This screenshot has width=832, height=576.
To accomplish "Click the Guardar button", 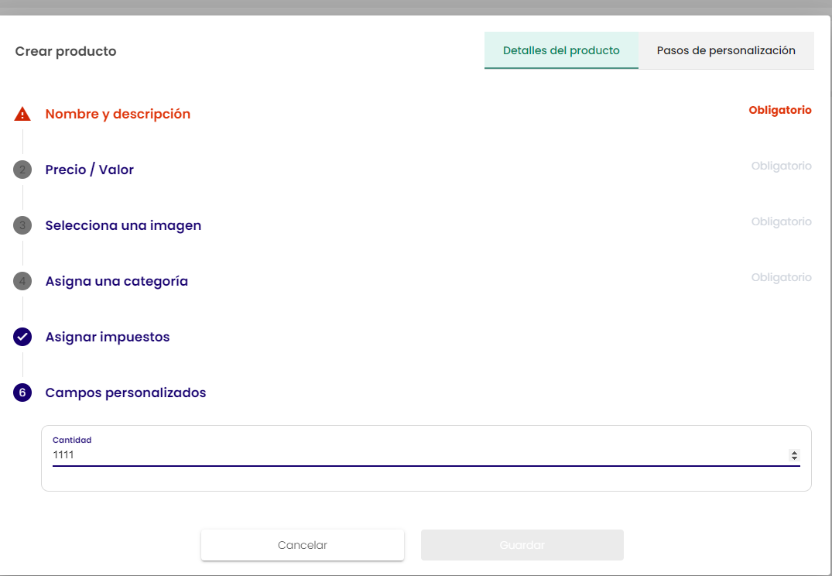I will [522, 545].
